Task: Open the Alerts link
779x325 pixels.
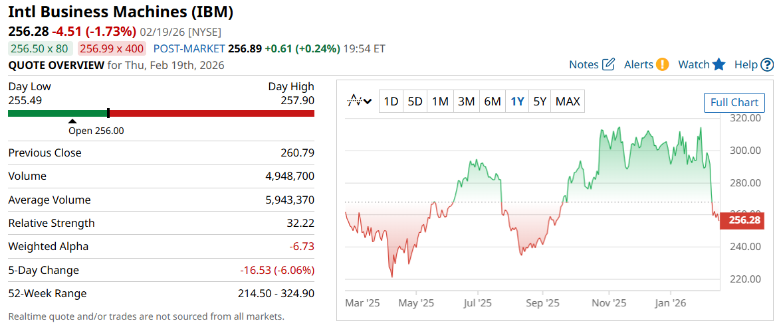Action: [x=638, y=64]
